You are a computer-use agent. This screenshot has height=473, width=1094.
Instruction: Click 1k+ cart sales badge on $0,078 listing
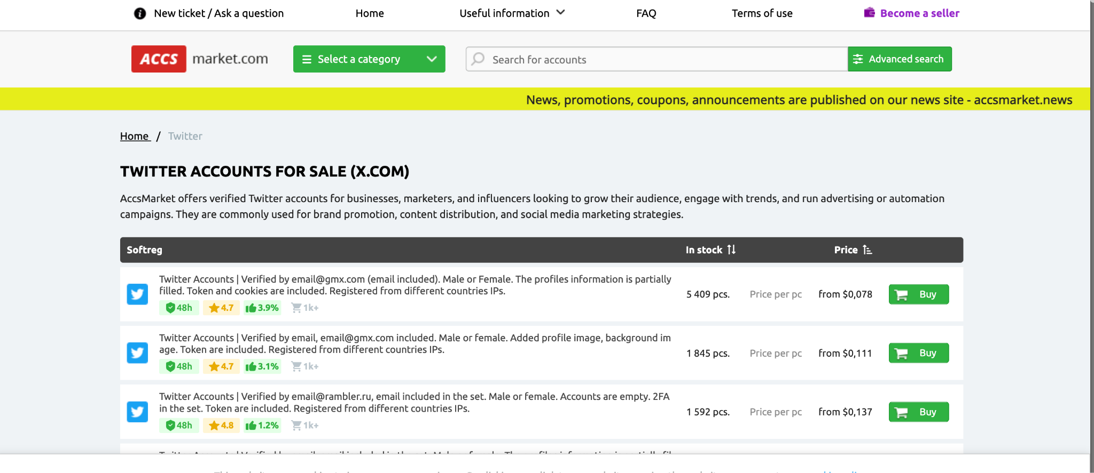[304, 308]
